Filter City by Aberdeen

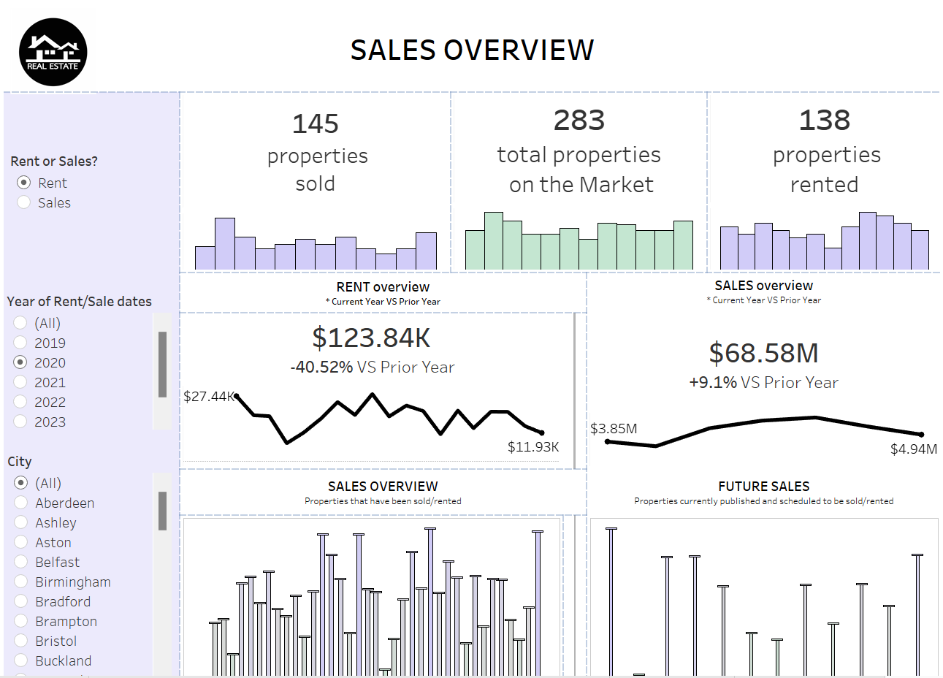[x=21, y=503]
